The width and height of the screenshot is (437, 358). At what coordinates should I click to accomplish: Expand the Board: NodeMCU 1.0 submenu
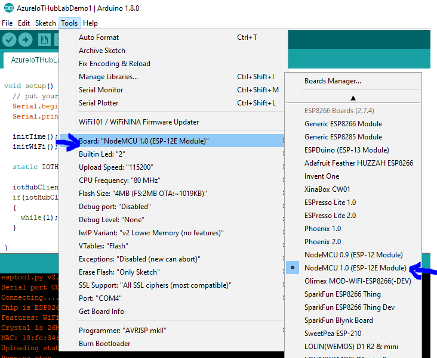point(173,141)
